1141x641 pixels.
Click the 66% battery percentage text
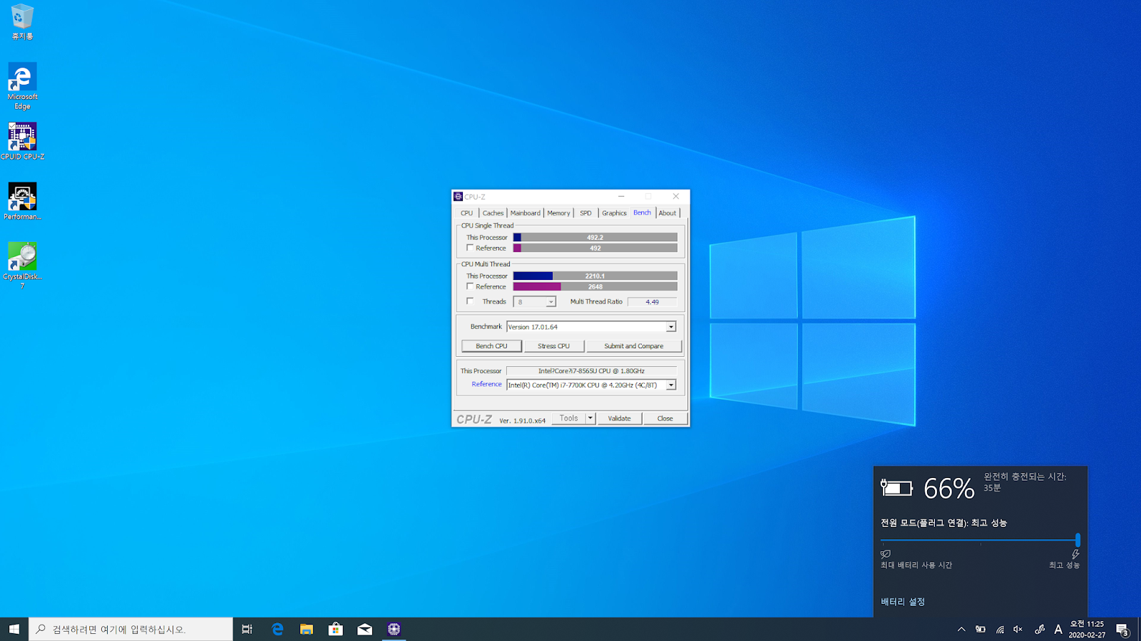(949, 488)
